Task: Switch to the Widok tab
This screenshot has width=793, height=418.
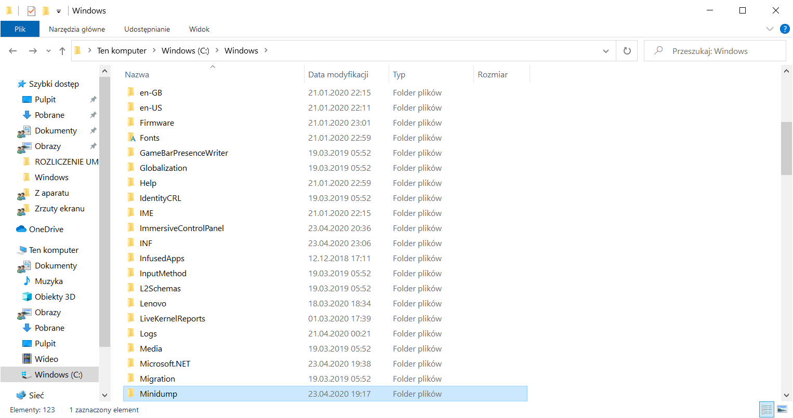Action: click(200, 29)
